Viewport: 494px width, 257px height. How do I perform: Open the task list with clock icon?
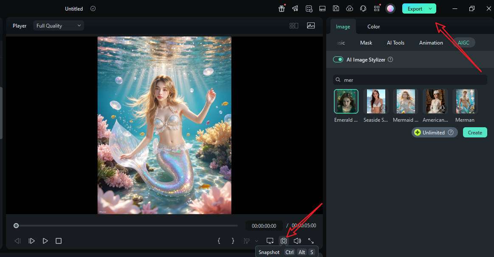[x=309, y=9]
